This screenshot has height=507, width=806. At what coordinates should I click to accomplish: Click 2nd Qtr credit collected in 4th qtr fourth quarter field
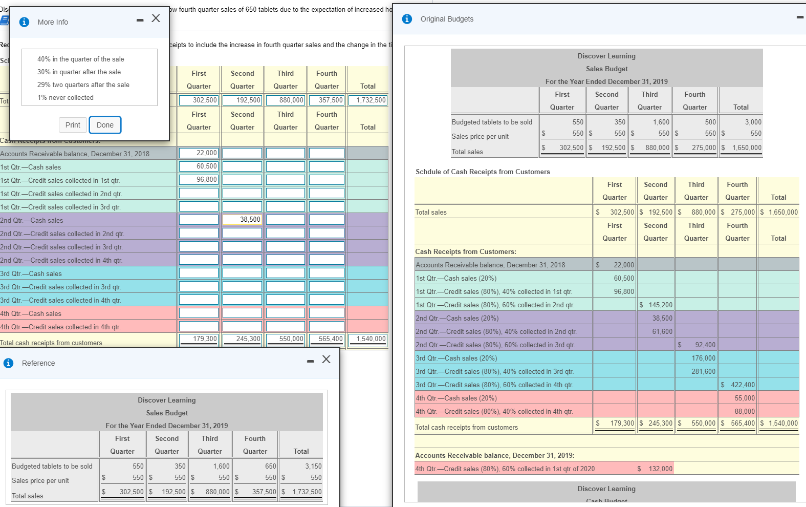coord(326,259)
